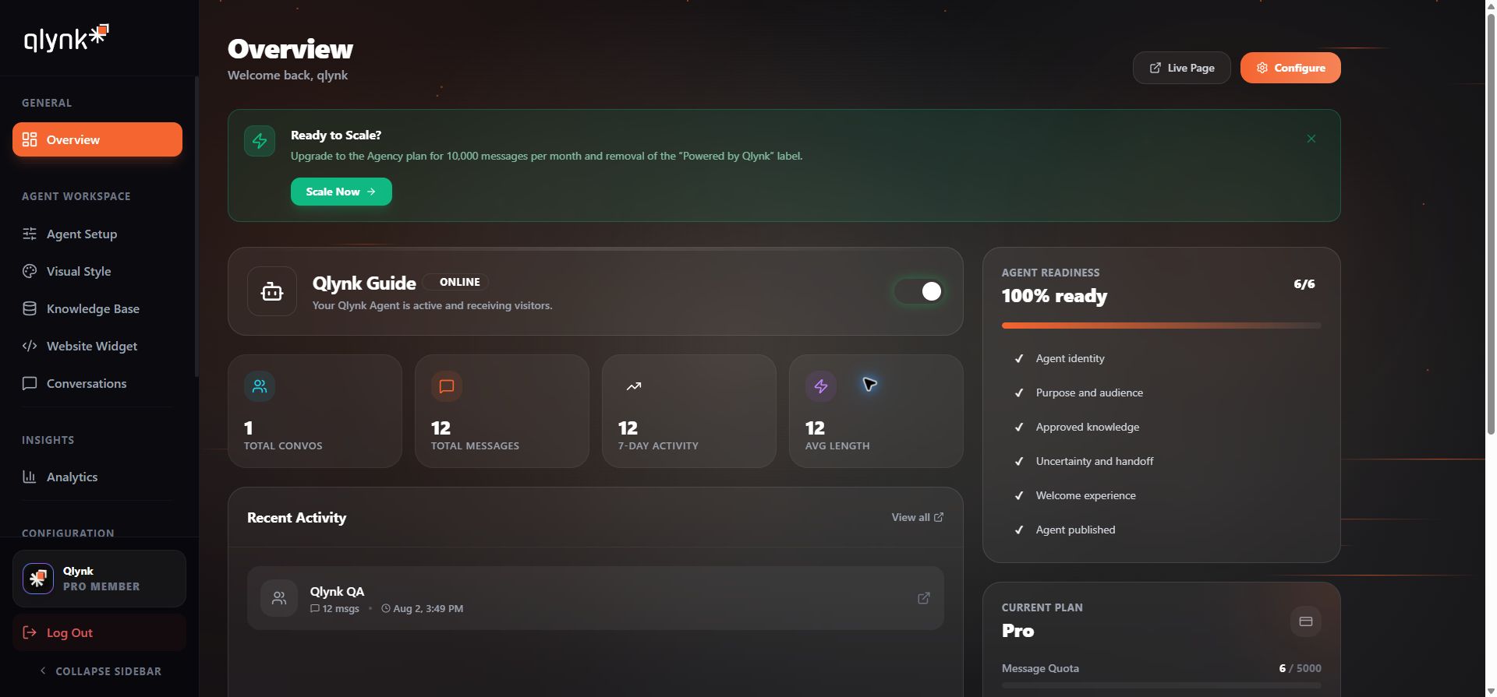Click the Conversations chat bubble icon

click(30, 383)
